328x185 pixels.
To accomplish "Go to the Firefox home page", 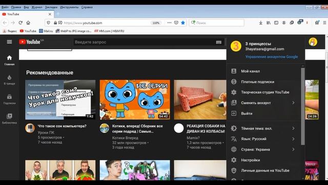I will [28, 23].
